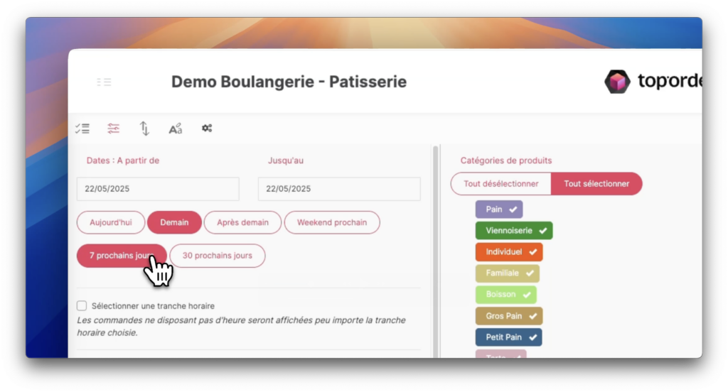The height and width of the screenshot is (392, 728).
Task: Click the 'Tout sélectionner' button
Action: click(x=596, y=184)
